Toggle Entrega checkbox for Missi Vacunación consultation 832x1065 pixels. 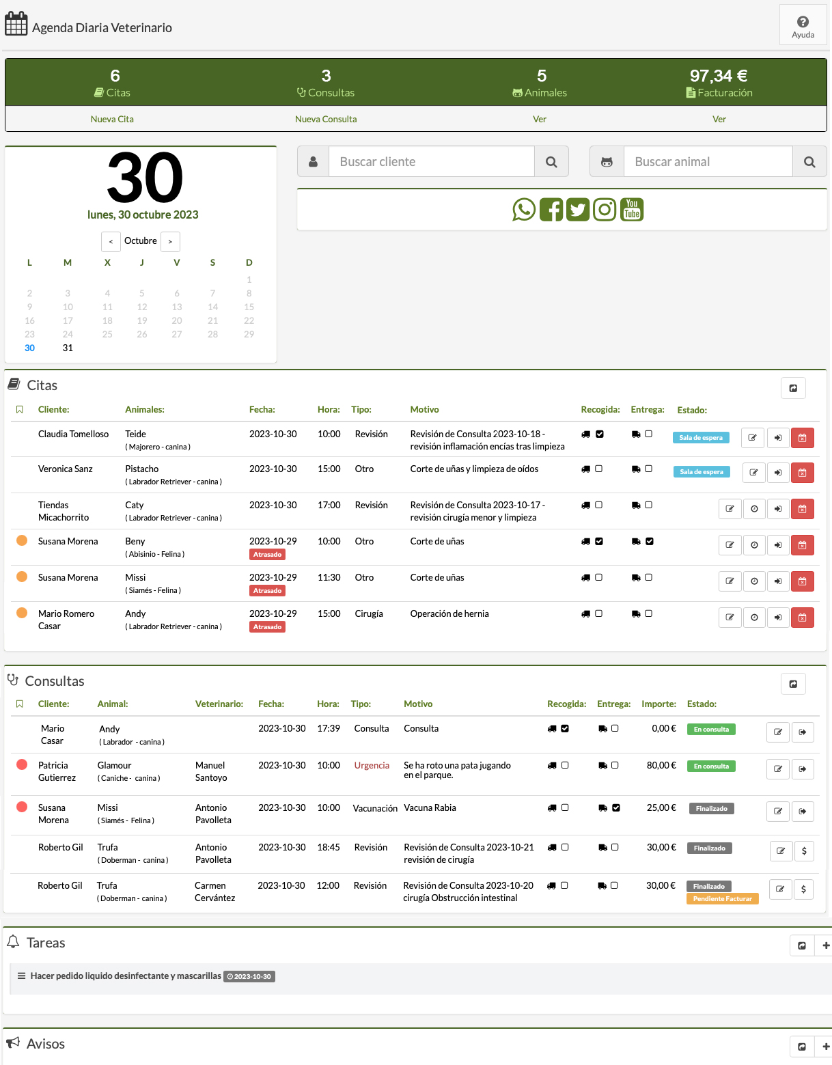(x=616, y=807)
